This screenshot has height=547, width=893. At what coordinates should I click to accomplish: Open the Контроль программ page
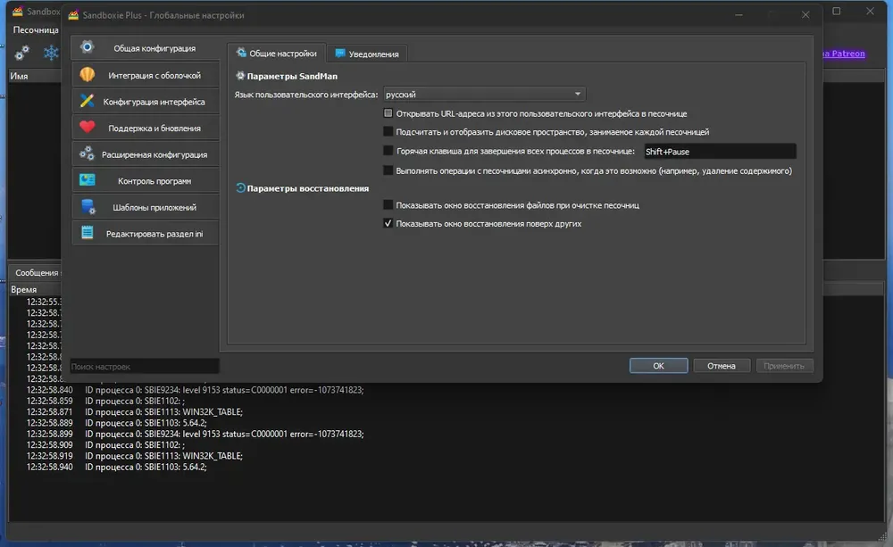click(146, 180)
